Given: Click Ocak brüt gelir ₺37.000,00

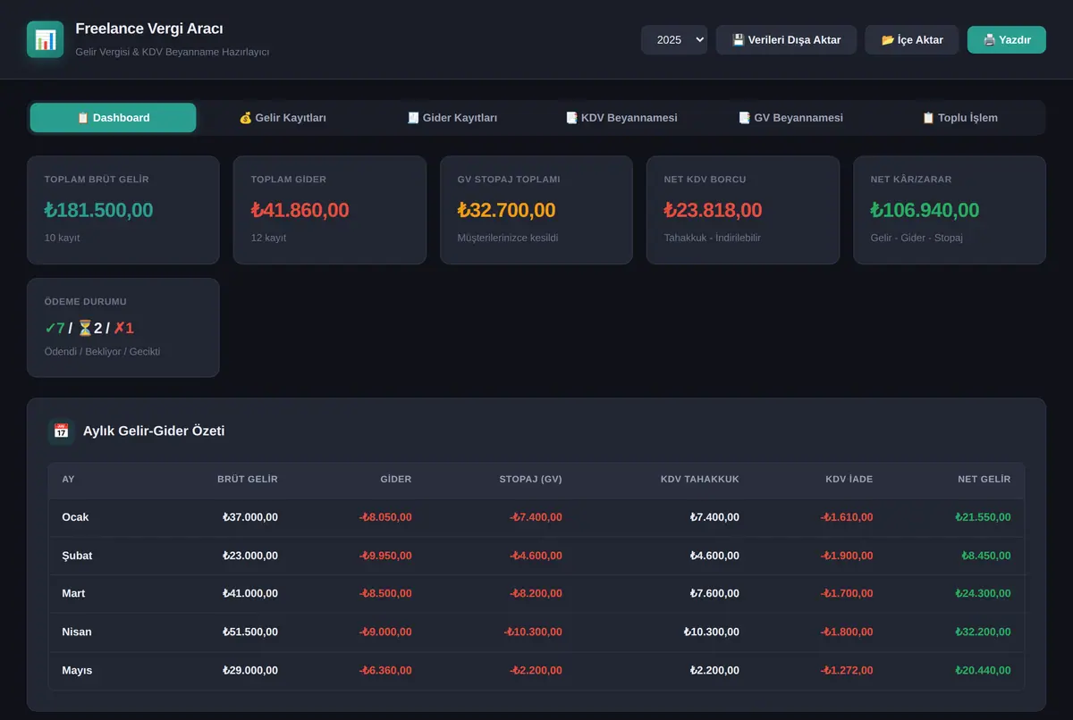Looking at the screenshot, I should 250,517.
